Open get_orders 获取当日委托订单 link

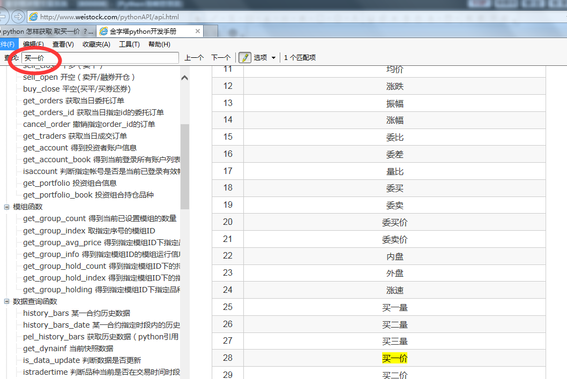[x=73, y=101]
